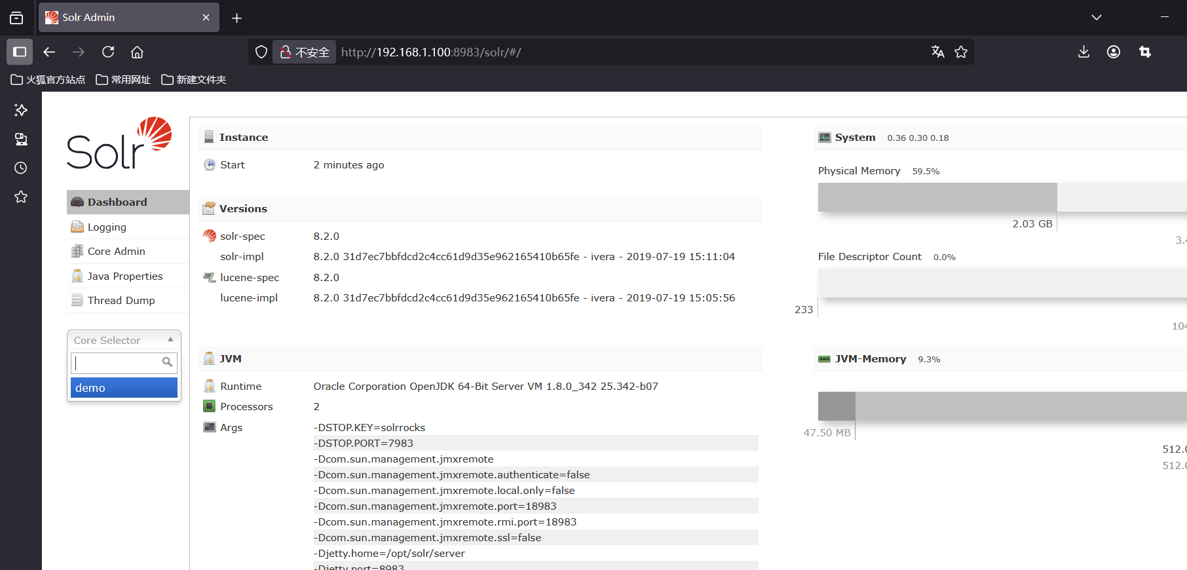
Task: Click the browser forward arrow
Action: point(79,52)
